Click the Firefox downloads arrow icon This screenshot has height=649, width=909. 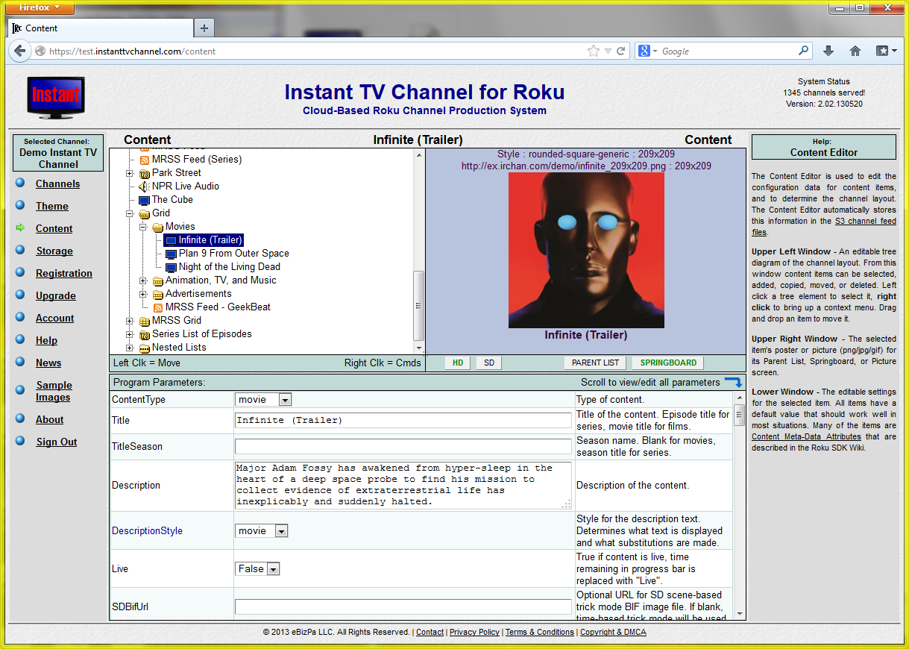828,51
